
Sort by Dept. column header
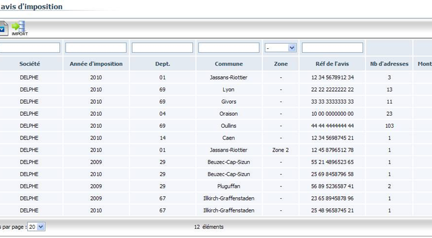(x=162, y=64)
